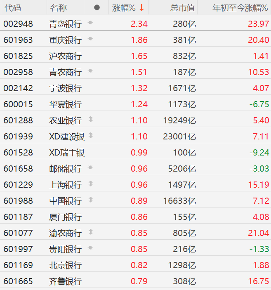Click the 19249亿 market cap value

click(x=179, y=120)
